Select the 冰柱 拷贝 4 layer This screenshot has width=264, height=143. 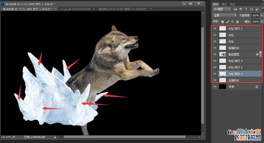coord(239,61)
